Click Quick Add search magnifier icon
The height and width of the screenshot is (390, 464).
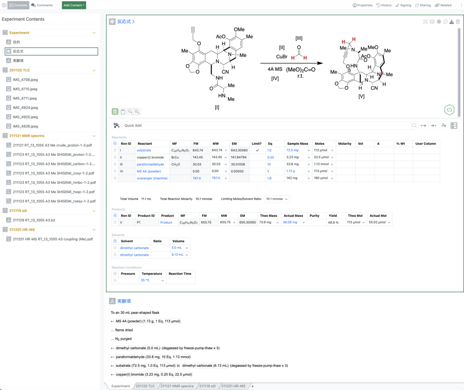point(414,125)
